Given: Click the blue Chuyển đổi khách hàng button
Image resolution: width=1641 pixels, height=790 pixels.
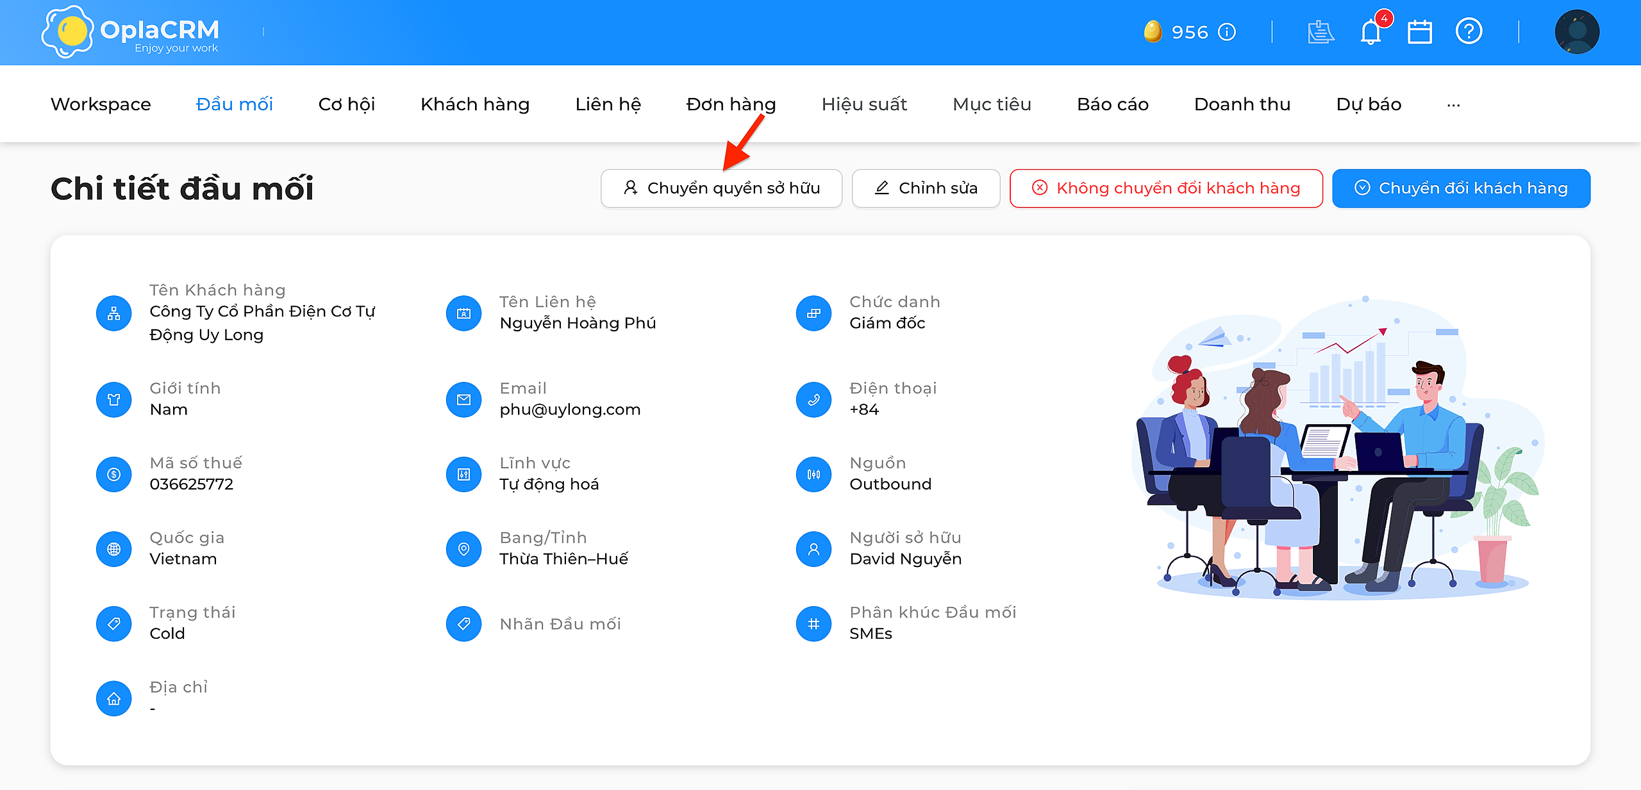Looking at the screenshot, I should tap(1461, 188).
